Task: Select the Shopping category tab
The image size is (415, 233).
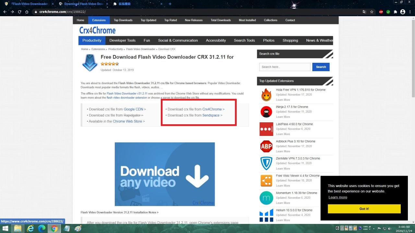Action: pyautogui.click(x=290, y=40)
